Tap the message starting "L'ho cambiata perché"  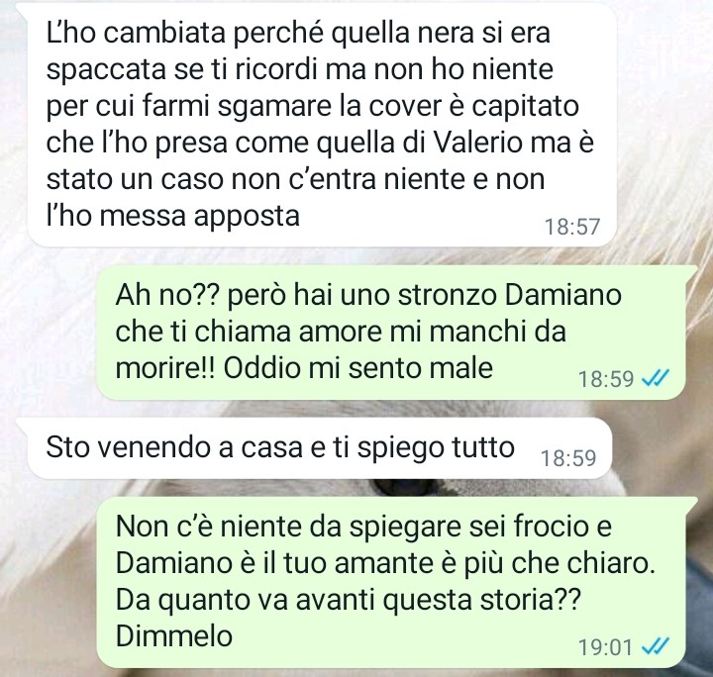322,124
